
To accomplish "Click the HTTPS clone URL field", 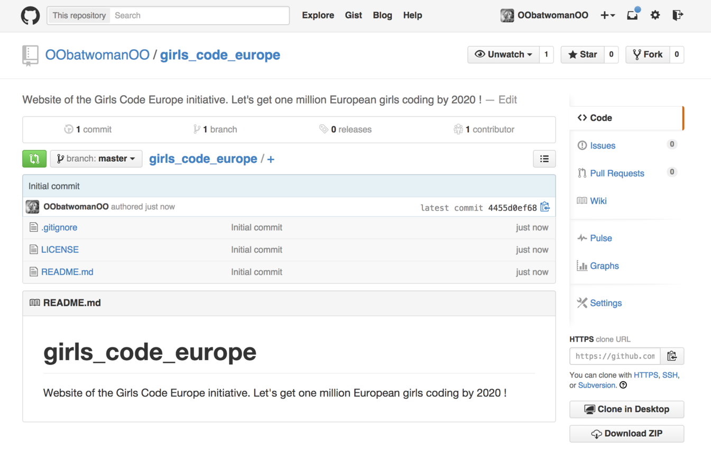I will 615,356.
